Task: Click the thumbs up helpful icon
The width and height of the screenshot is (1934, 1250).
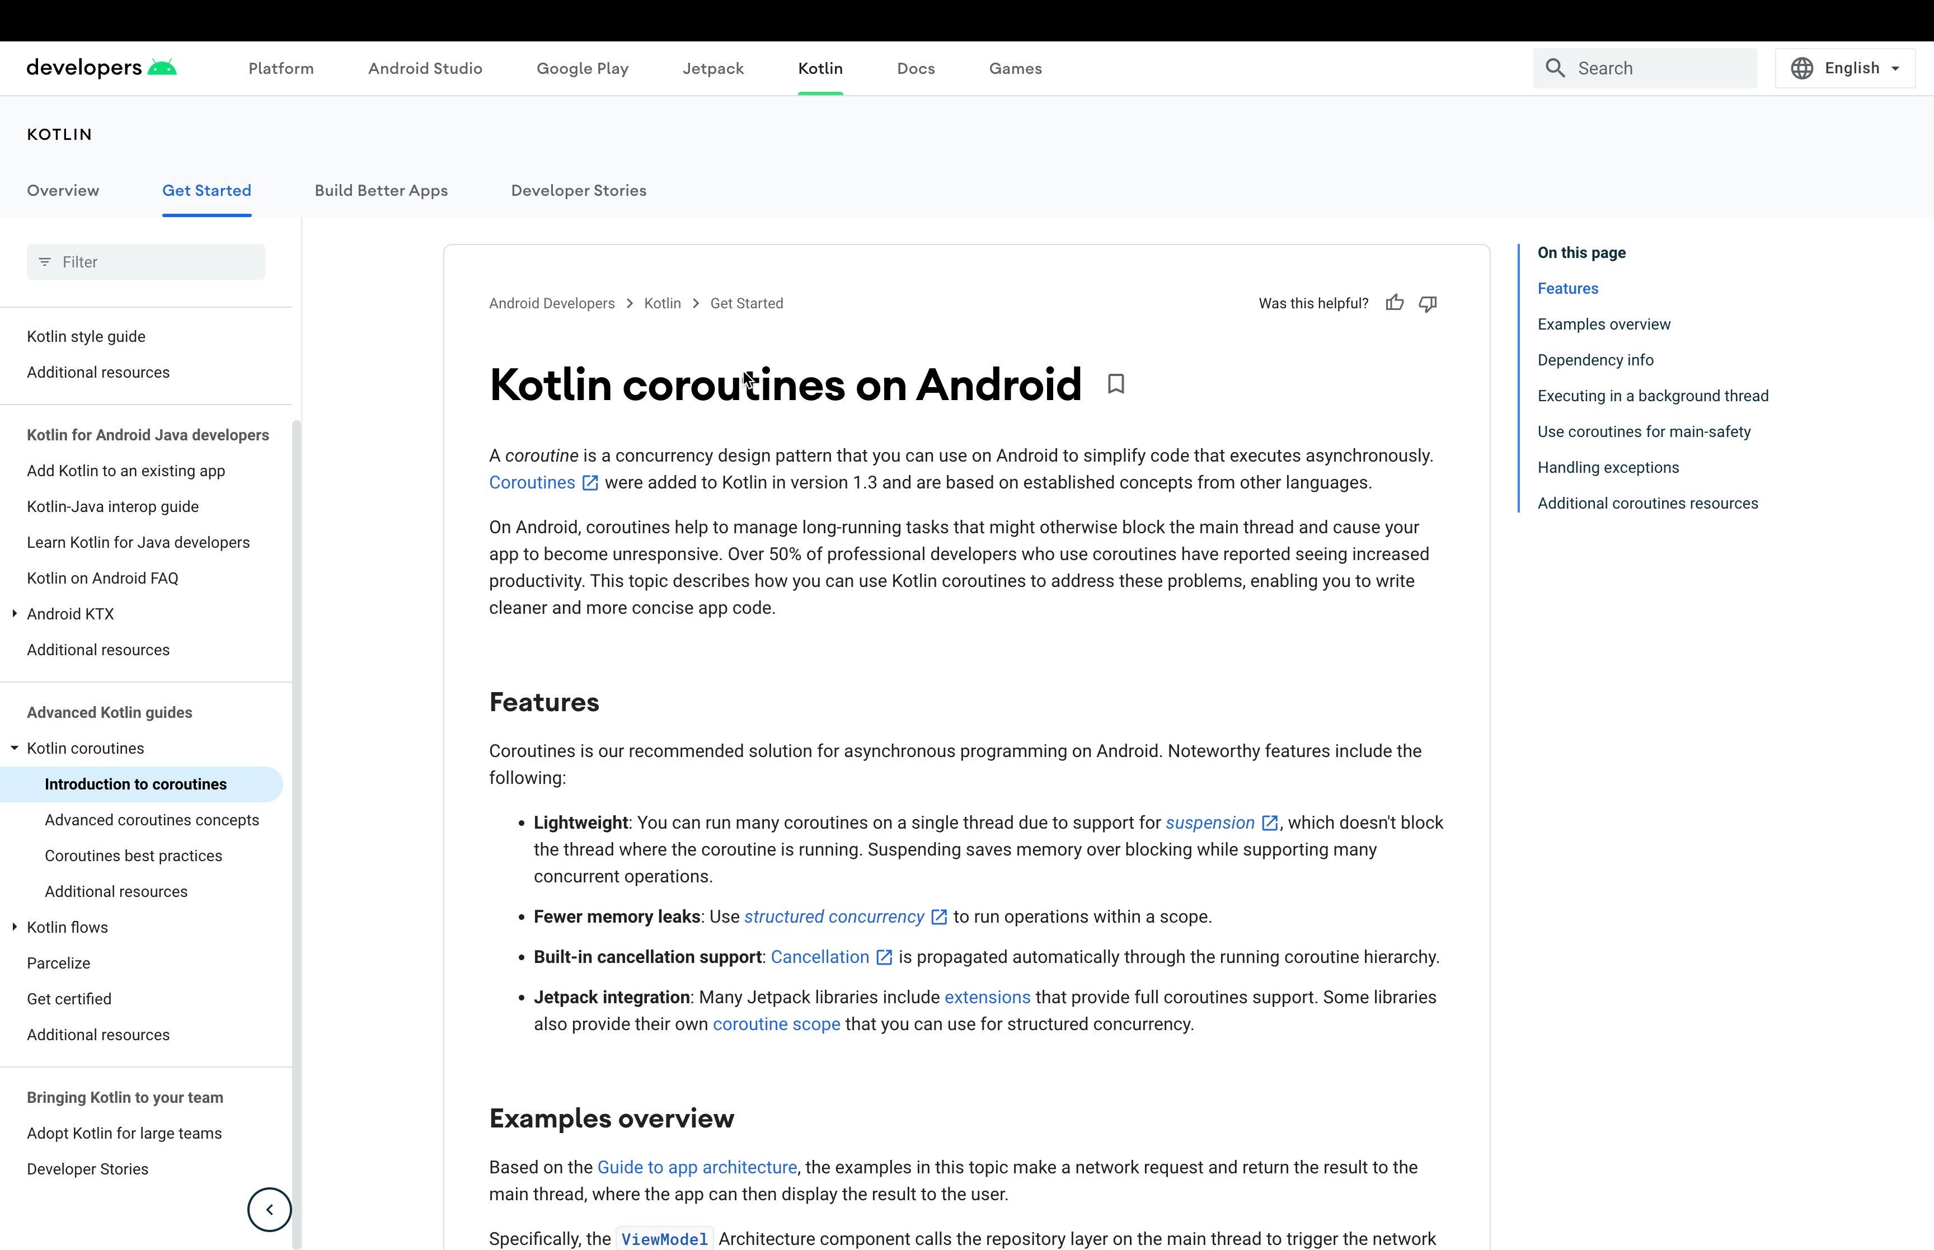Action: tap(1395, 304)
